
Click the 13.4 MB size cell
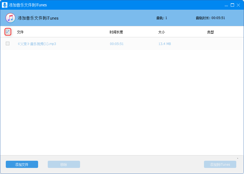pos(165,44)
